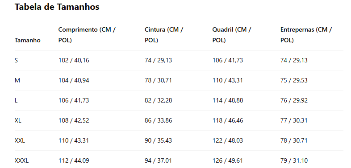
Task: Click the 77 / 30,31 inseam cell
Action: coord(294,121)
